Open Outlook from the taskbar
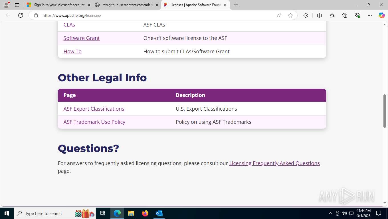 pyautogui.click(x=159, y=213)
